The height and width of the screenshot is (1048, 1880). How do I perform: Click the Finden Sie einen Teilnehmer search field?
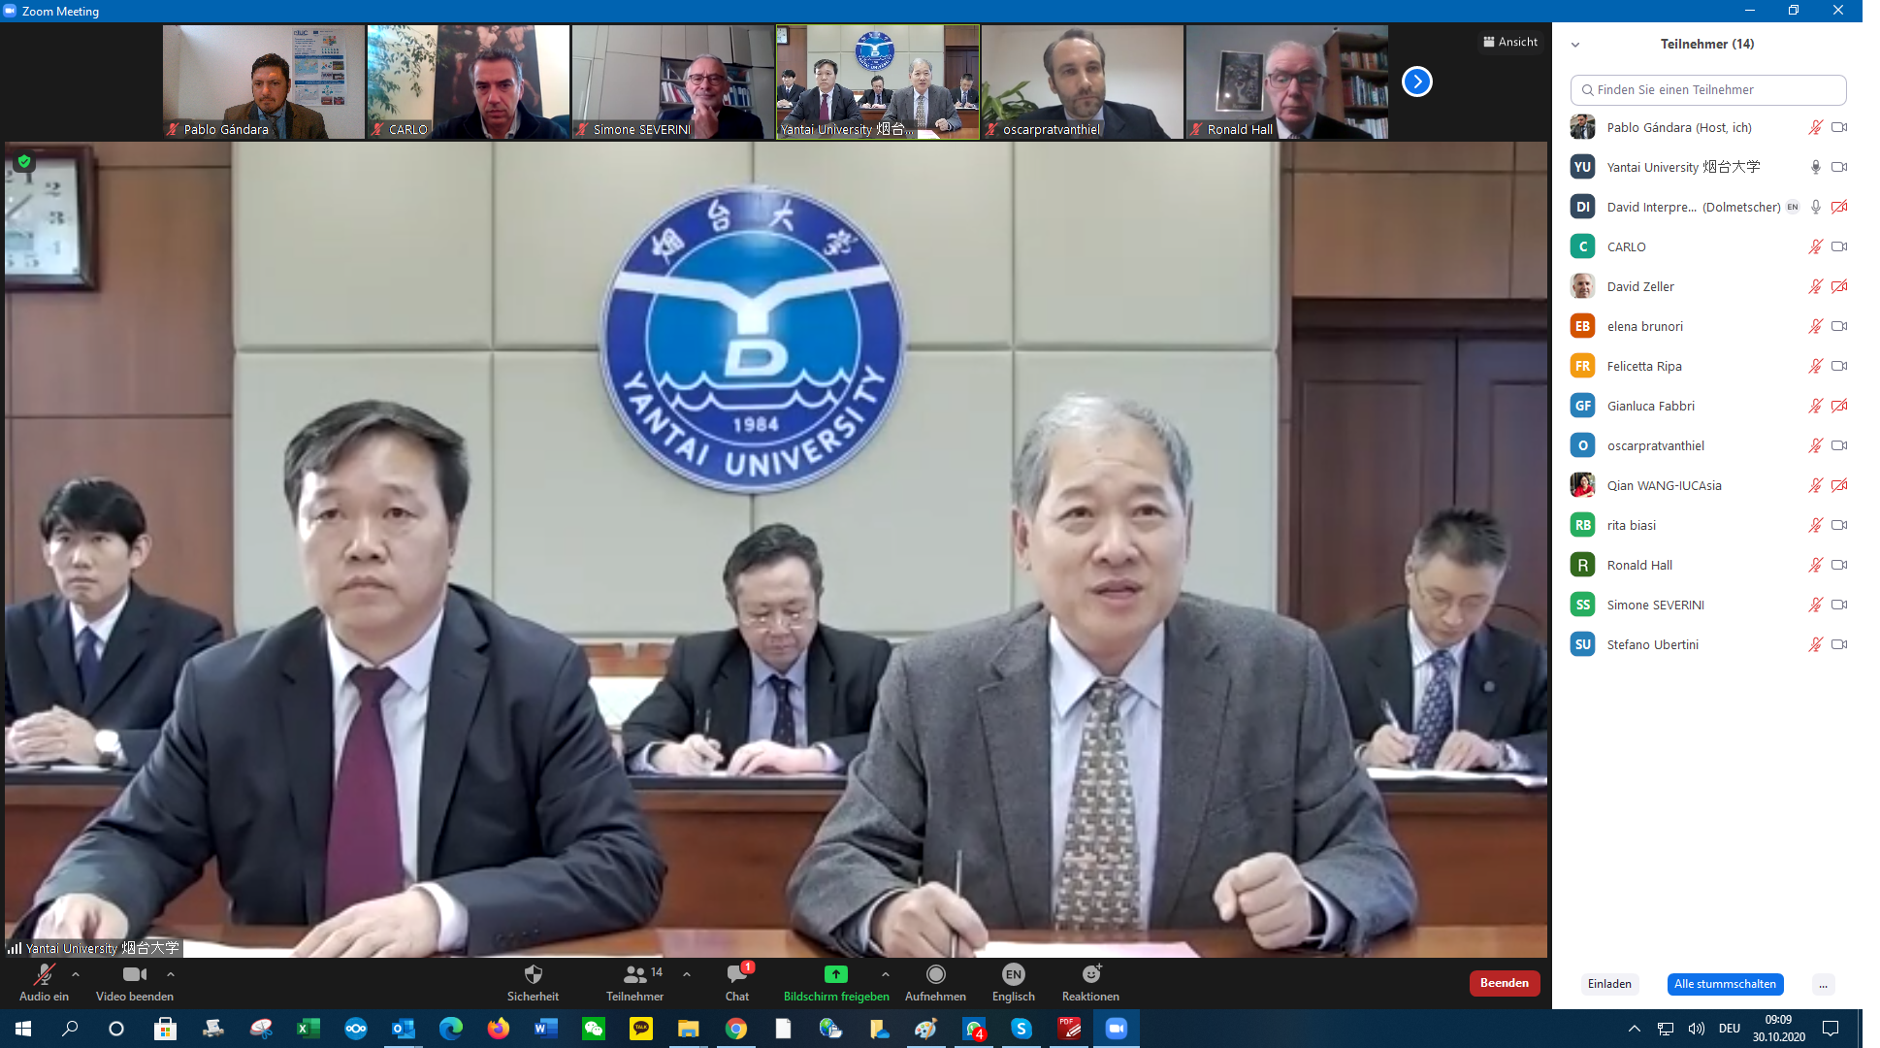(x=1707, y=89)
